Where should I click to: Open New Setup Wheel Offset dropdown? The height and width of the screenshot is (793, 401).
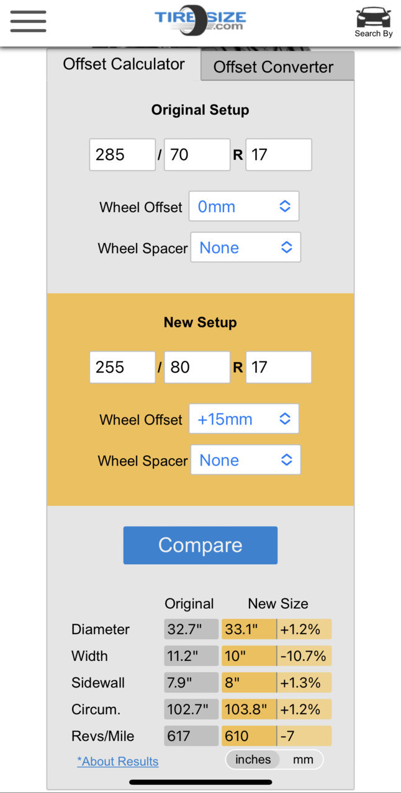(244, 419)
